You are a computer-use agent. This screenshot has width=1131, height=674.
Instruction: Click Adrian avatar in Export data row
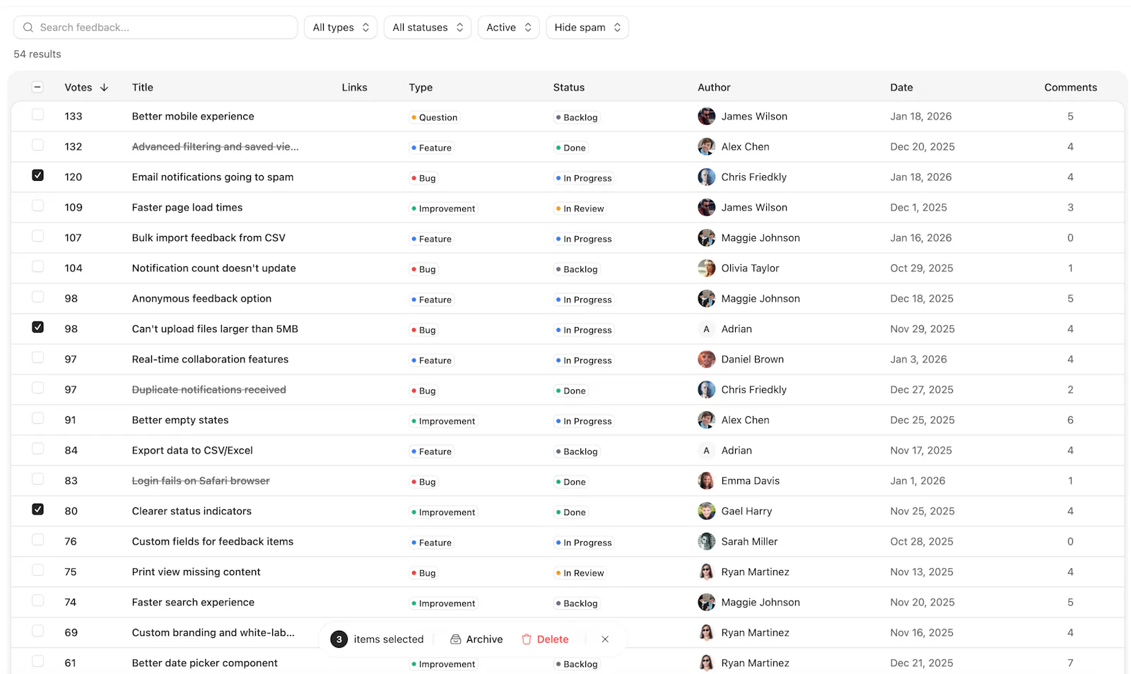point(706,451)
